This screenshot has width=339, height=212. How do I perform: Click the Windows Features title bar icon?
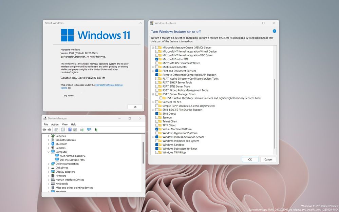(152, 23)
